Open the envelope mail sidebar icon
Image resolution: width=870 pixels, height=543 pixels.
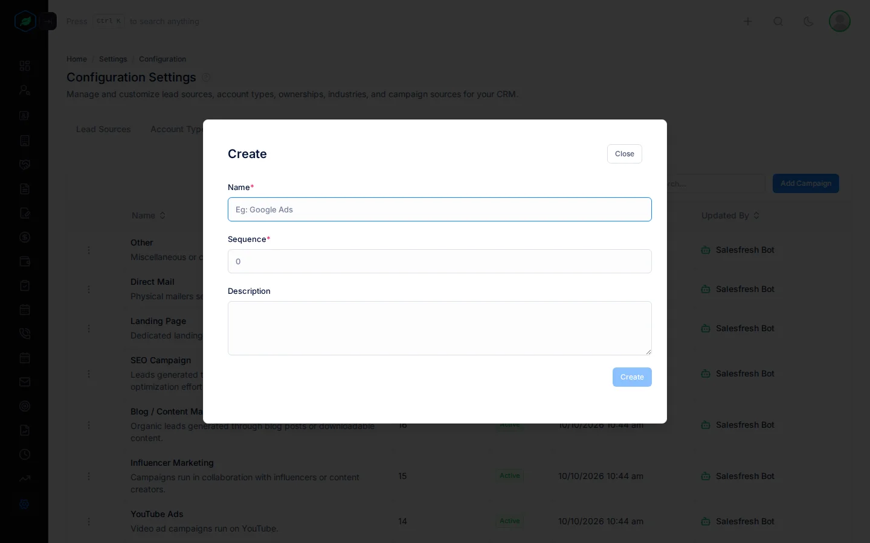tap(25, 382)
